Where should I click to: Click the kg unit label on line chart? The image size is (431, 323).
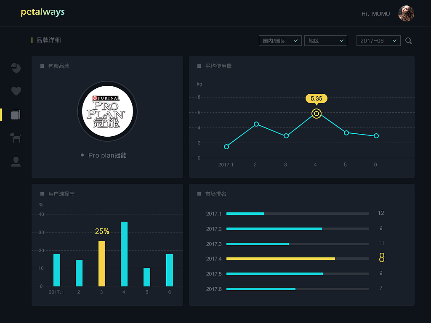point(200,84)
